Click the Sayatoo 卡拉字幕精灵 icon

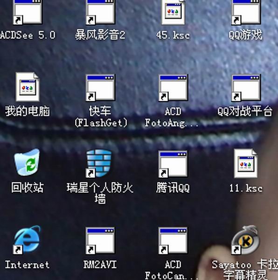tap(245, 240)
